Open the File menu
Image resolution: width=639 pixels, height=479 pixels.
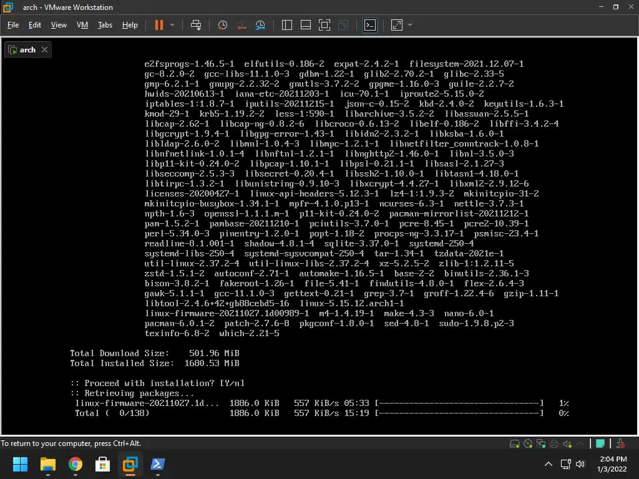pyautogui.click(x=13, y=25)
